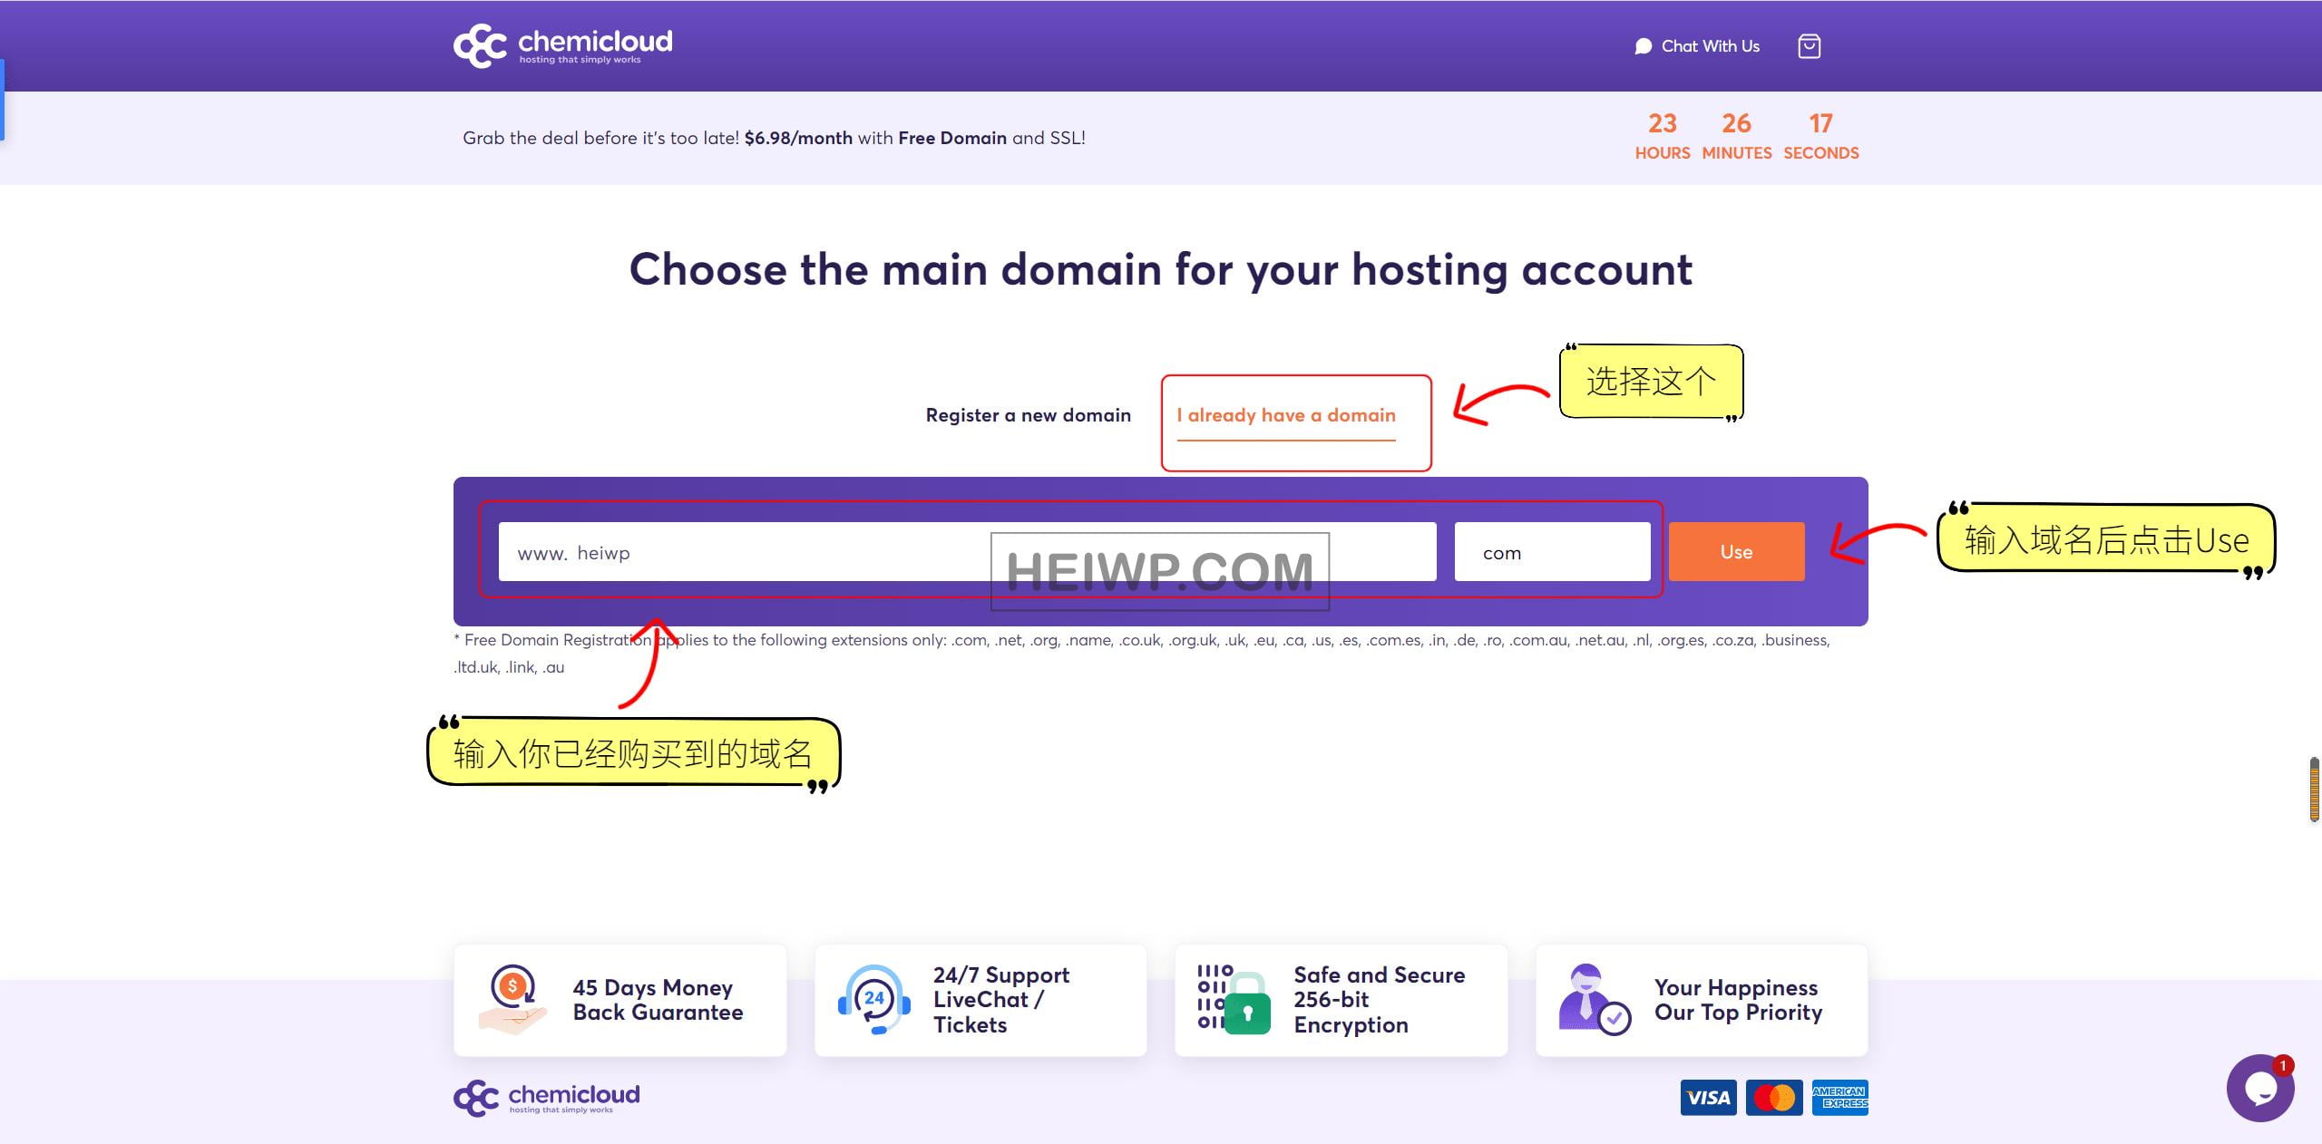Click the 23 HOURS countdown value
The width and height of the screenshot is (2322, 1144).
click(x=1663, y=136)
